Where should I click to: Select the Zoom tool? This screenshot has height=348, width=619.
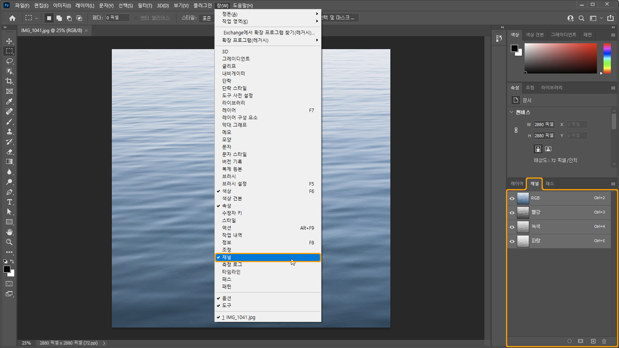[9, 242]
